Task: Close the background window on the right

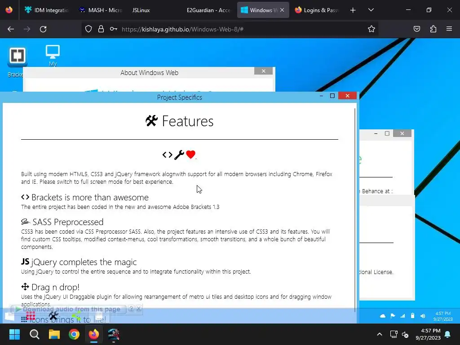Action: pyautogui.click(x=402, y=133)
